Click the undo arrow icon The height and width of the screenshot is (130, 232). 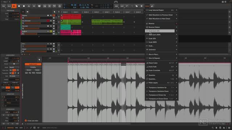[x=127, y=6]
